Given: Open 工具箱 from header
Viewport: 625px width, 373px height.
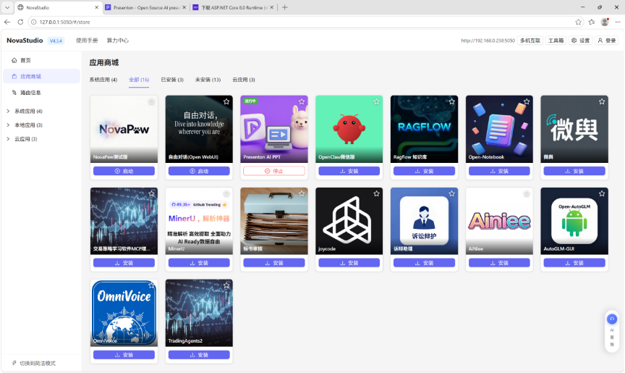Looking at the screenshot, I should 556,41.
